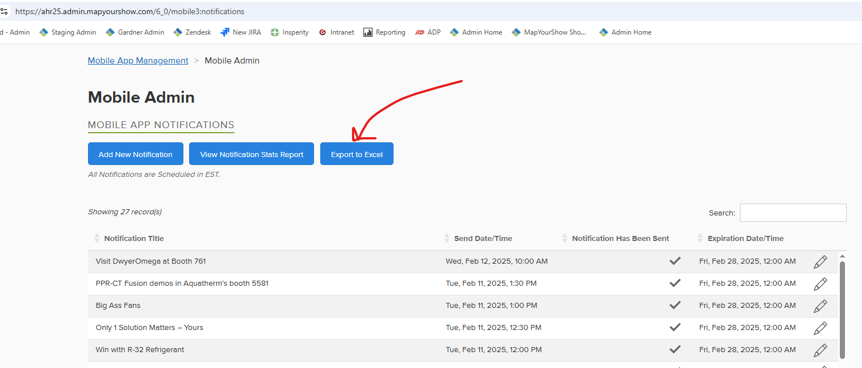Screen dimensions: 862x368
Task: Sort by Notification Has Been Sent column
Action: click(620, 239)
